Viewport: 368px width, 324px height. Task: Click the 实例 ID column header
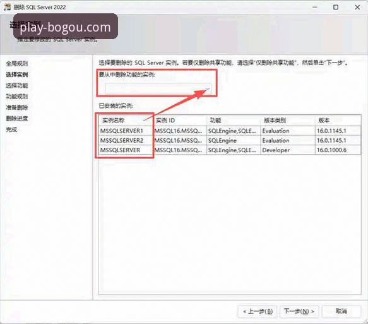click(180, 121)
